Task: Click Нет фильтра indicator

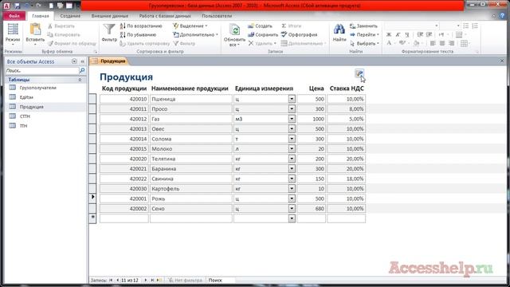Action: click(x=186, y=280)
